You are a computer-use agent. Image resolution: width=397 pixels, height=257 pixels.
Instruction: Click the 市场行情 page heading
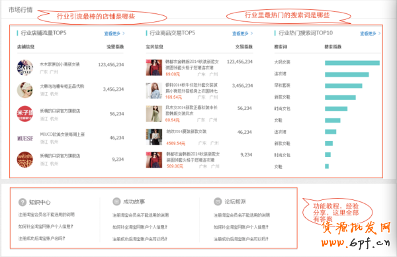click(x=21, y=10)
